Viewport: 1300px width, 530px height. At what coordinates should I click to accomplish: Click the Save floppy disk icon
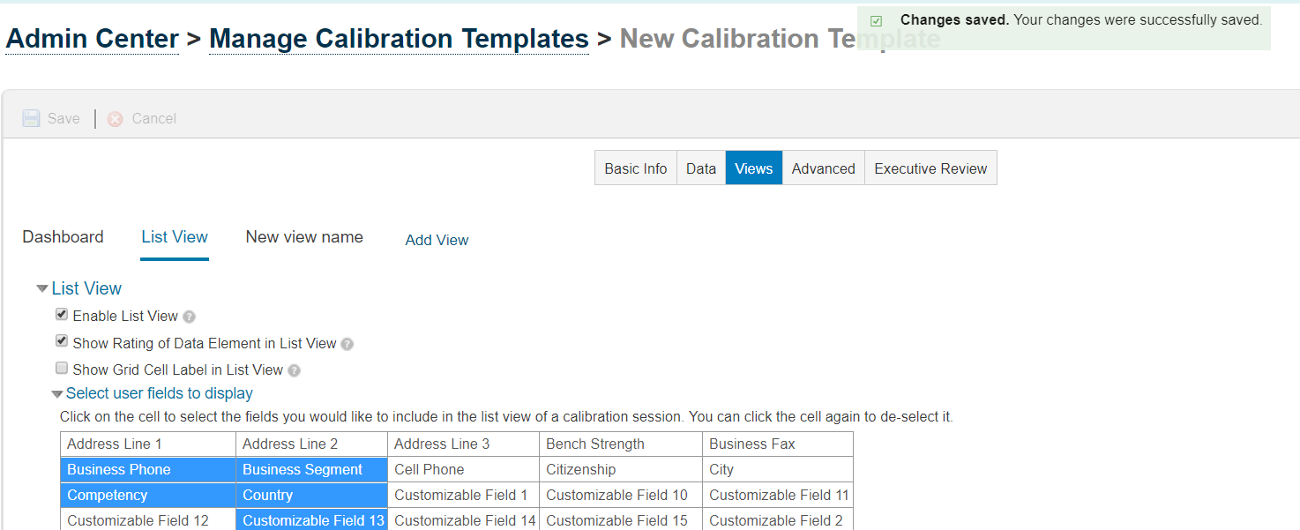[31, 118]
